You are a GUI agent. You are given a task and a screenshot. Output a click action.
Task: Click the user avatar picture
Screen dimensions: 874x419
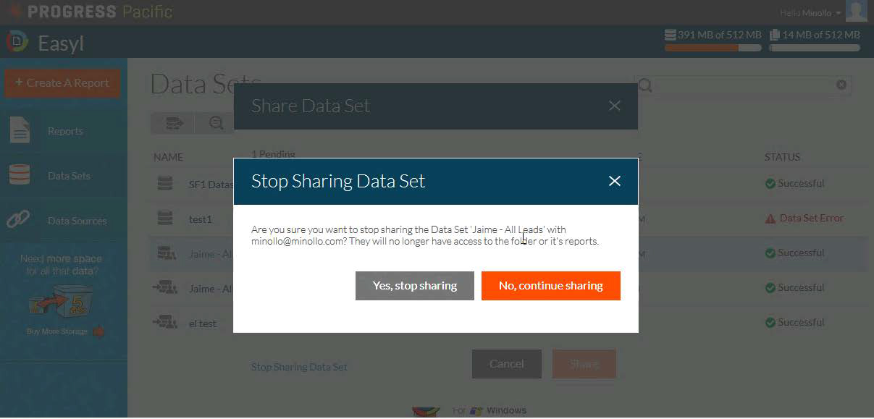[x=857, y=11]
